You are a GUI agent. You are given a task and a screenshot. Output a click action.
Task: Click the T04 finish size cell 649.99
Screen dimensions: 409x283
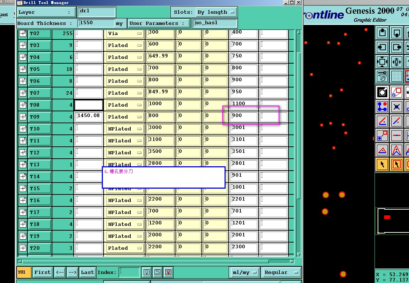[160, 57]
